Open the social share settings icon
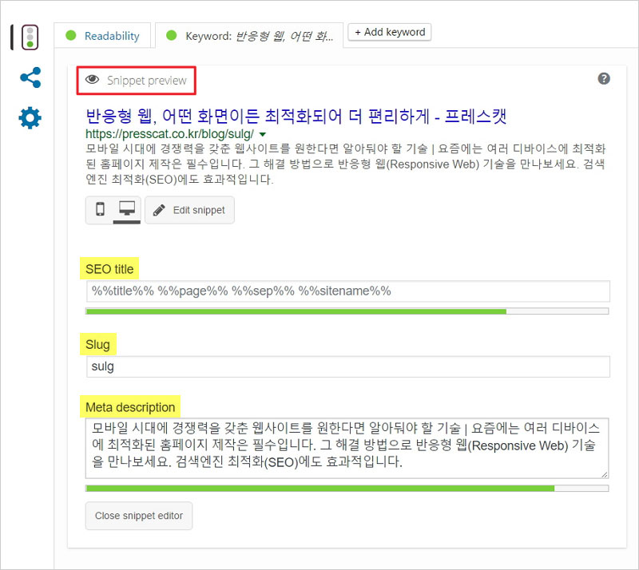 (30, 77)
